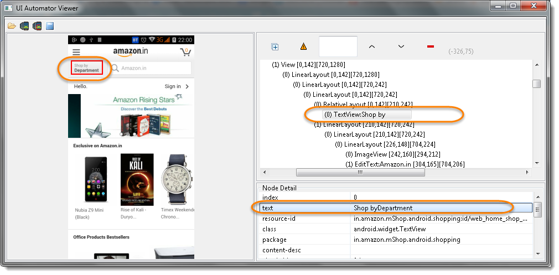The image size is (559, 275).
Task: Click the up arrow for previous search result
Action: pyautogui.click(x=372, y=47)
